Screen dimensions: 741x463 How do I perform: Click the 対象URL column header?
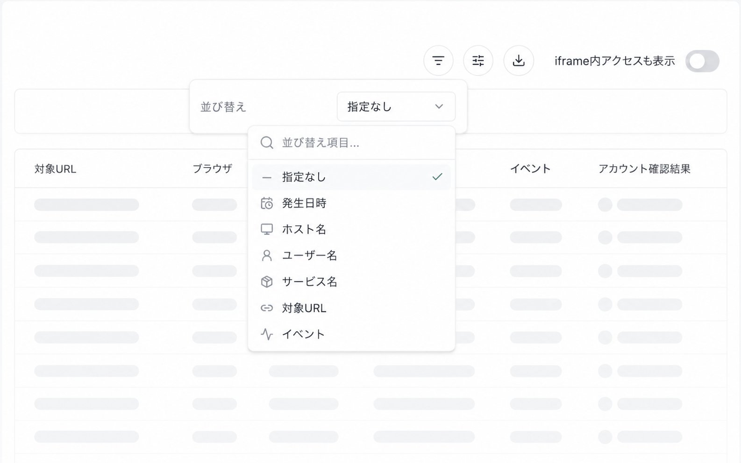[55, 169]
